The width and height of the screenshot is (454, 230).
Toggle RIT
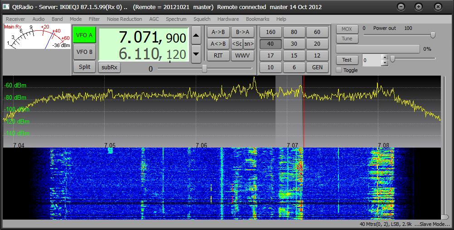[x=218, y=55]
